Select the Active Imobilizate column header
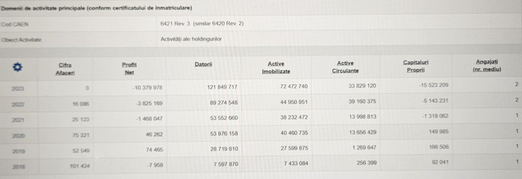 click(276, 67)
